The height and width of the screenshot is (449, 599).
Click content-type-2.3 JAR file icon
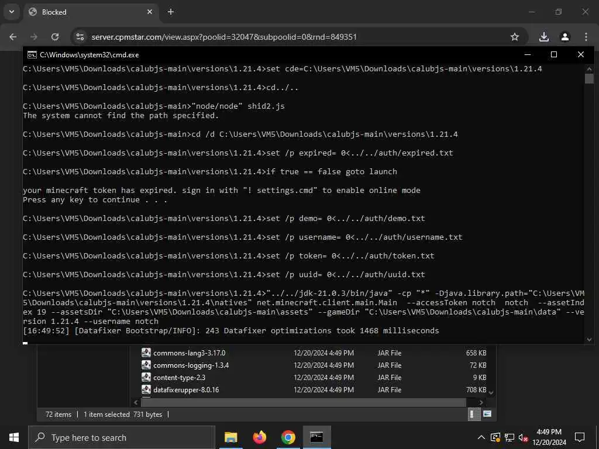[146, 377]
